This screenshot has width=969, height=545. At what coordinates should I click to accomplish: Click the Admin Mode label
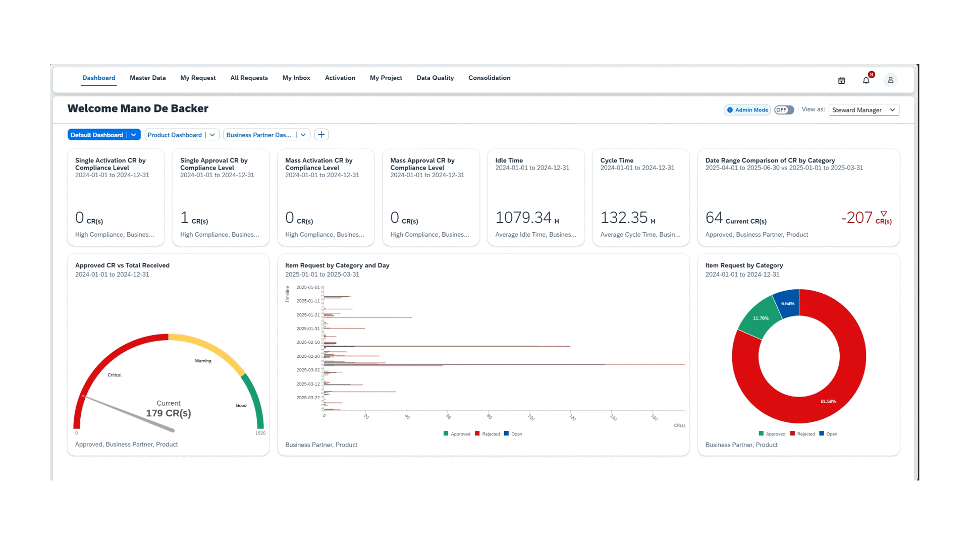tap(751, 110)
